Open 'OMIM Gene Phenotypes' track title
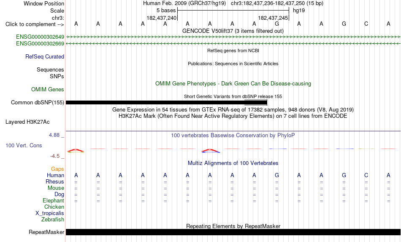This screenshot has height=242, width=401. pos(233,84)
